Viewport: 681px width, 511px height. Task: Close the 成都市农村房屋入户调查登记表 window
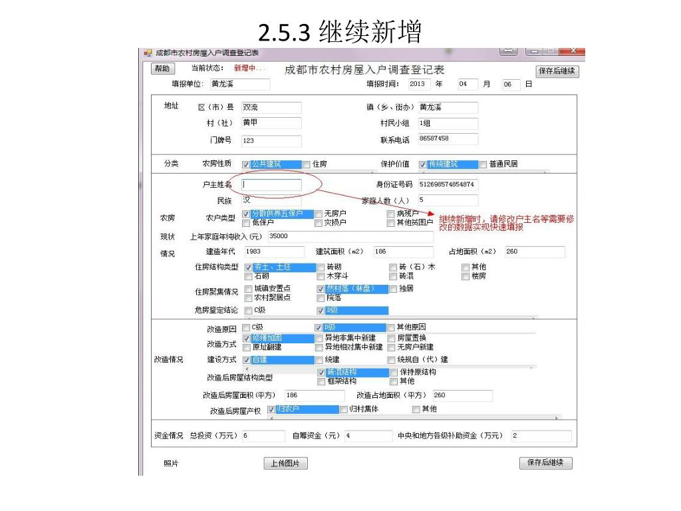click(573, 51)
